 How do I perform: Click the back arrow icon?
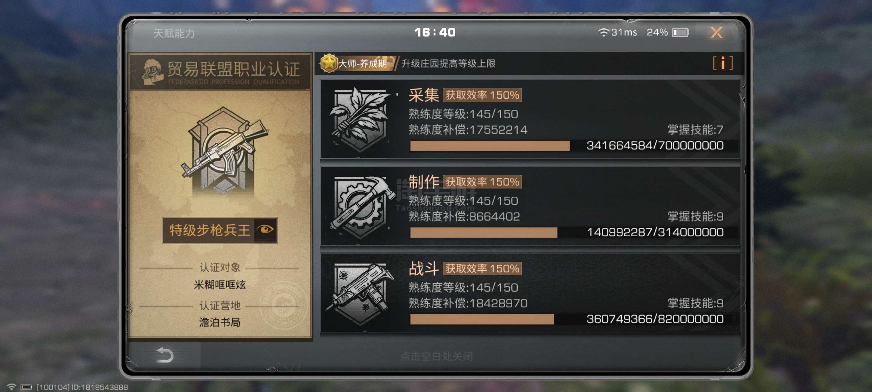[x=165, y=355]
